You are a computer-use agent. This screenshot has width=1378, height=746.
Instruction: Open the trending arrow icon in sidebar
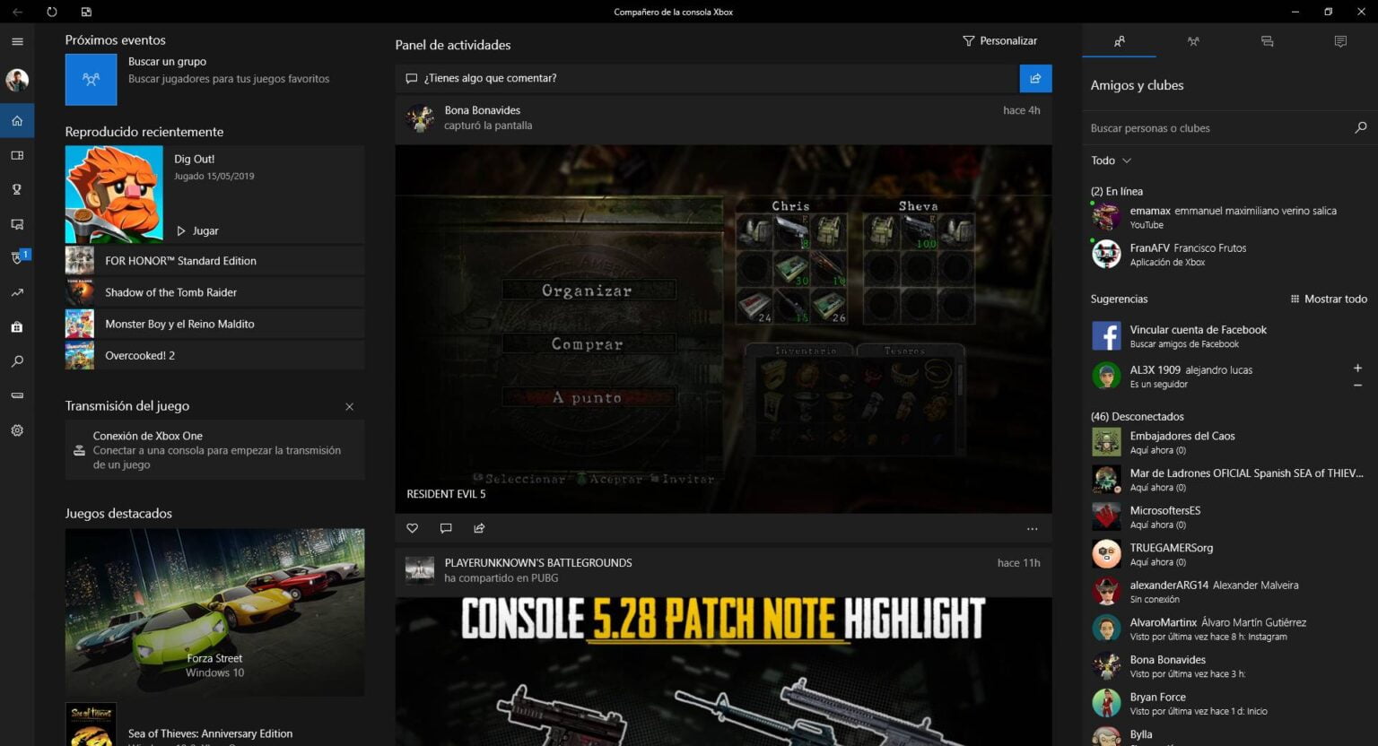point(17,292)
